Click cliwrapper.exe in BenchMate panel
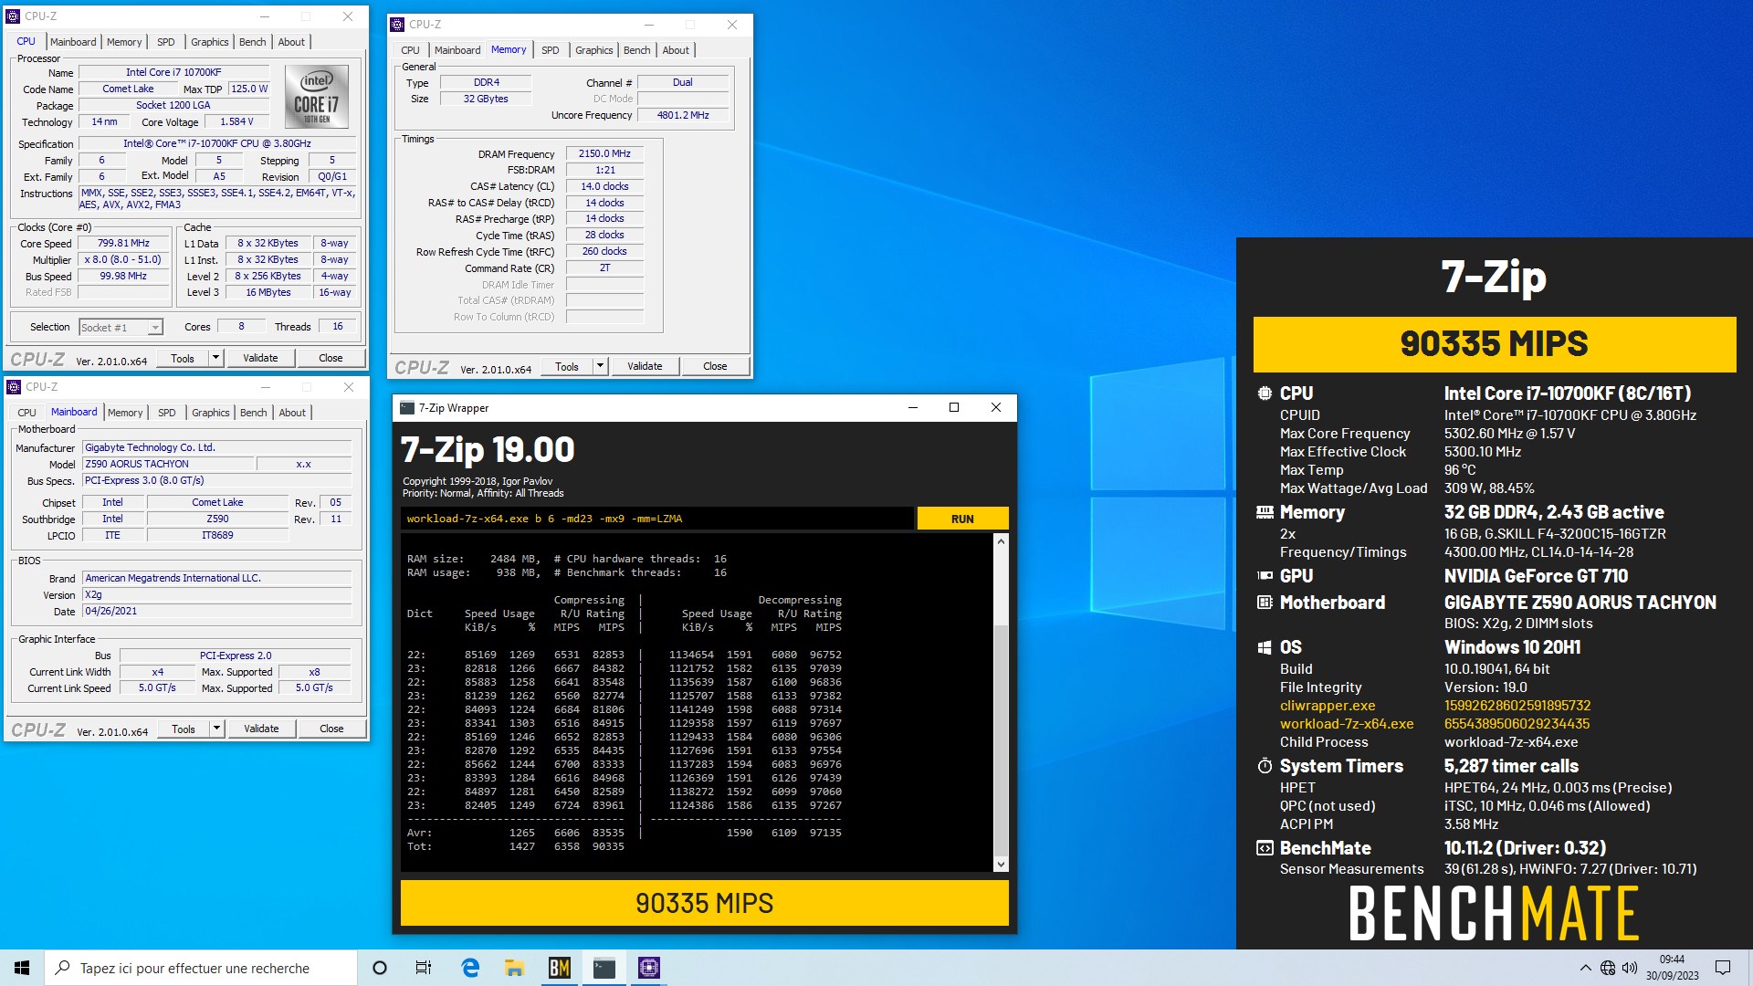Image resolution: width=1753 pixels, height=986 pixels. tap(1327, 706)
